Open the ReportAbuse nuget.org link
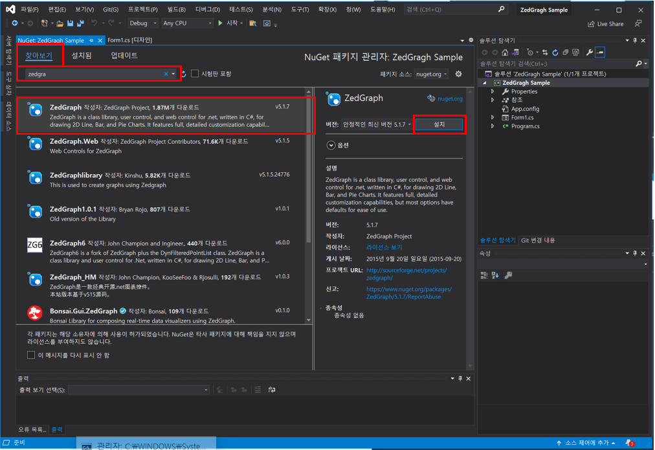Viewport: 655px width, 450px height. (409, 293)
